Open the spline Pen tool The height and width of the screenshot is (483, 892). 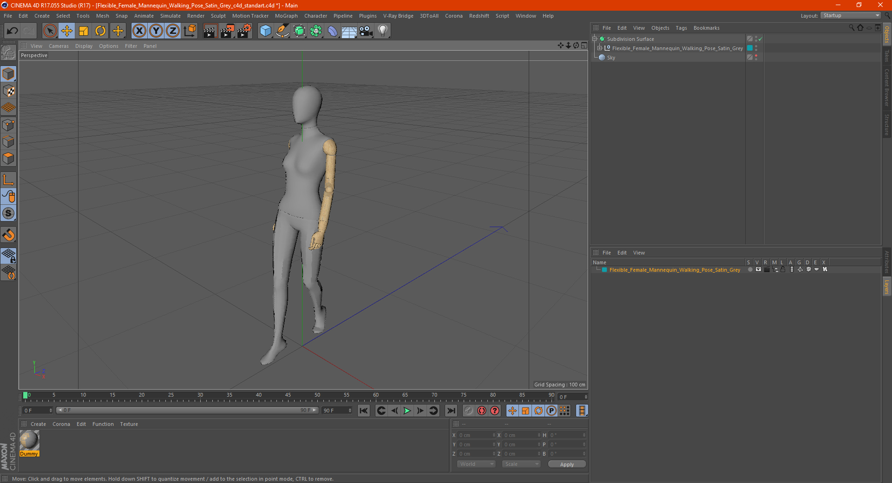click(282, 31)
